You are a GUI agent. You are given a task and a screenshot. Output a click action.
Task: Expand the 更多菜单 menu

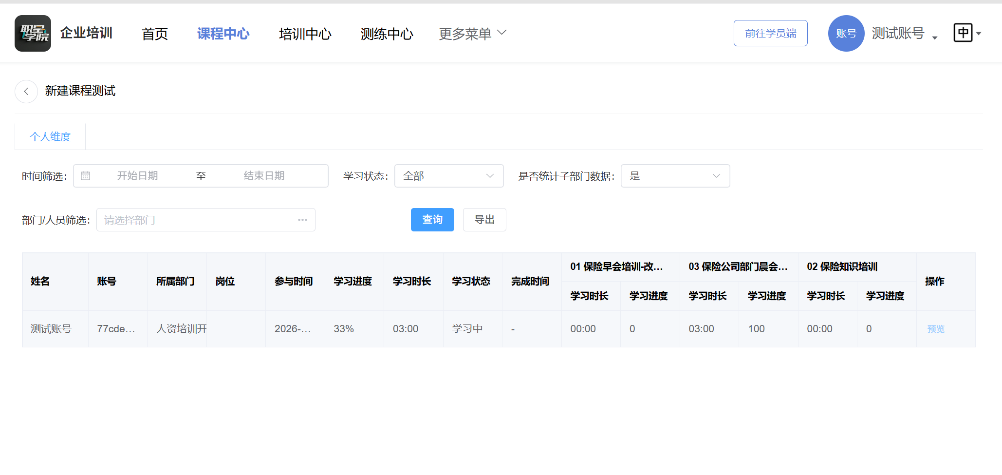(x=471, y=33)
